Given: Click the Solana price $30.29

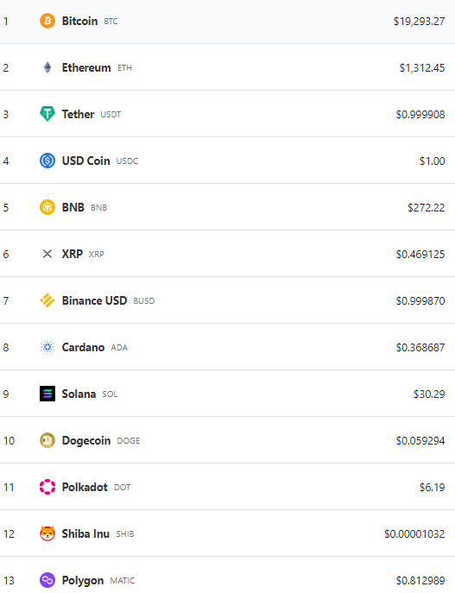Looking at the screenshot, I should click(429, 394).
